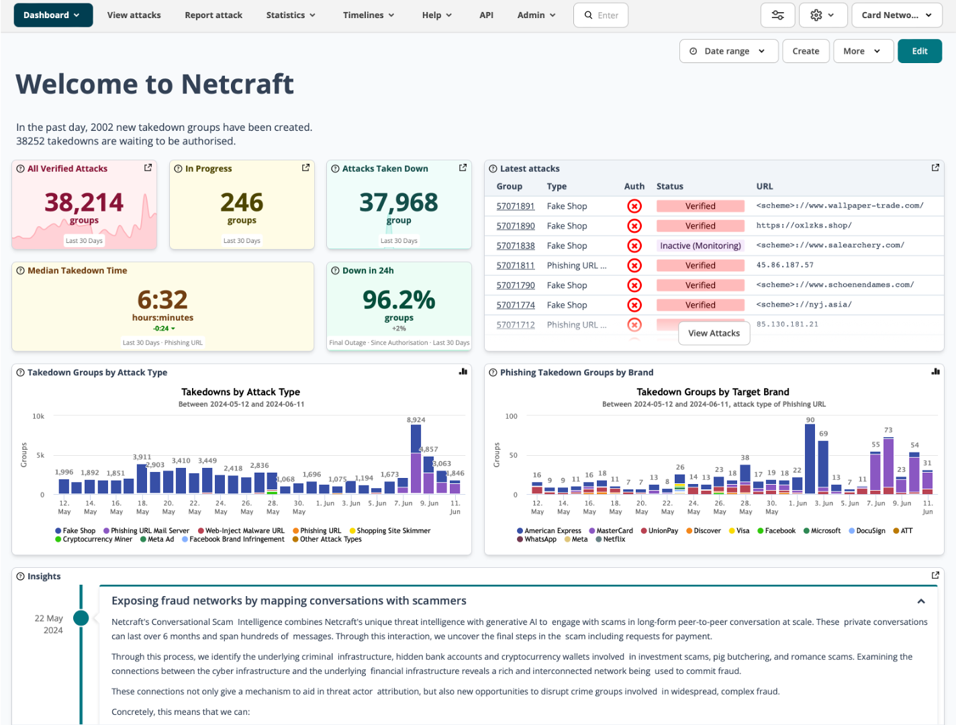956x725 pixels.
Task: Click the chart icon on Phishing Takedown Groups by Brand
Action: tap(935, 371)
